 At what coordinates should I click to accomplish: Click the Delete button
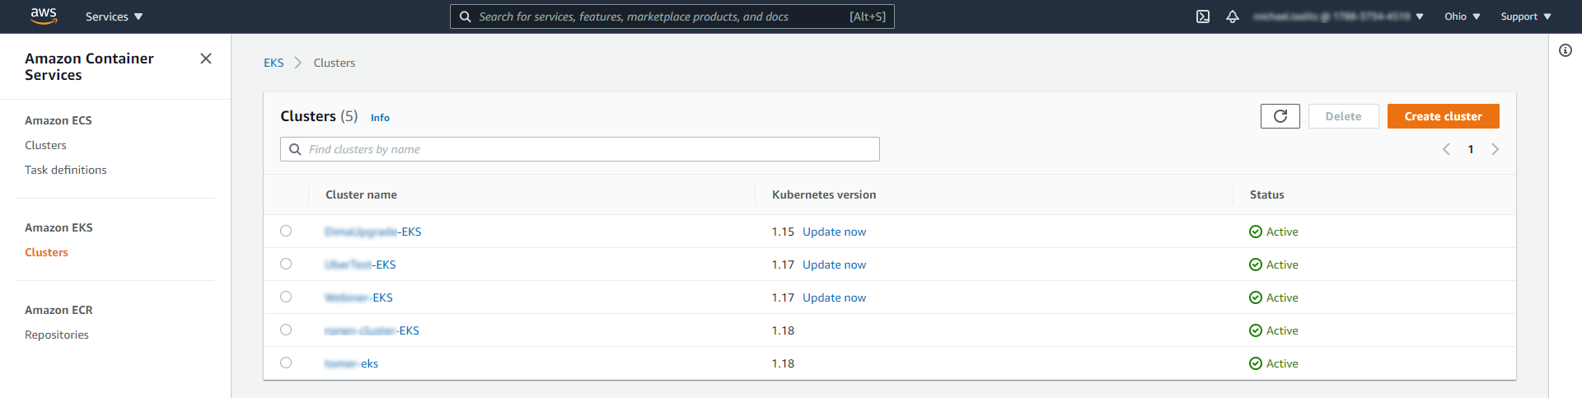(1344, 116)
